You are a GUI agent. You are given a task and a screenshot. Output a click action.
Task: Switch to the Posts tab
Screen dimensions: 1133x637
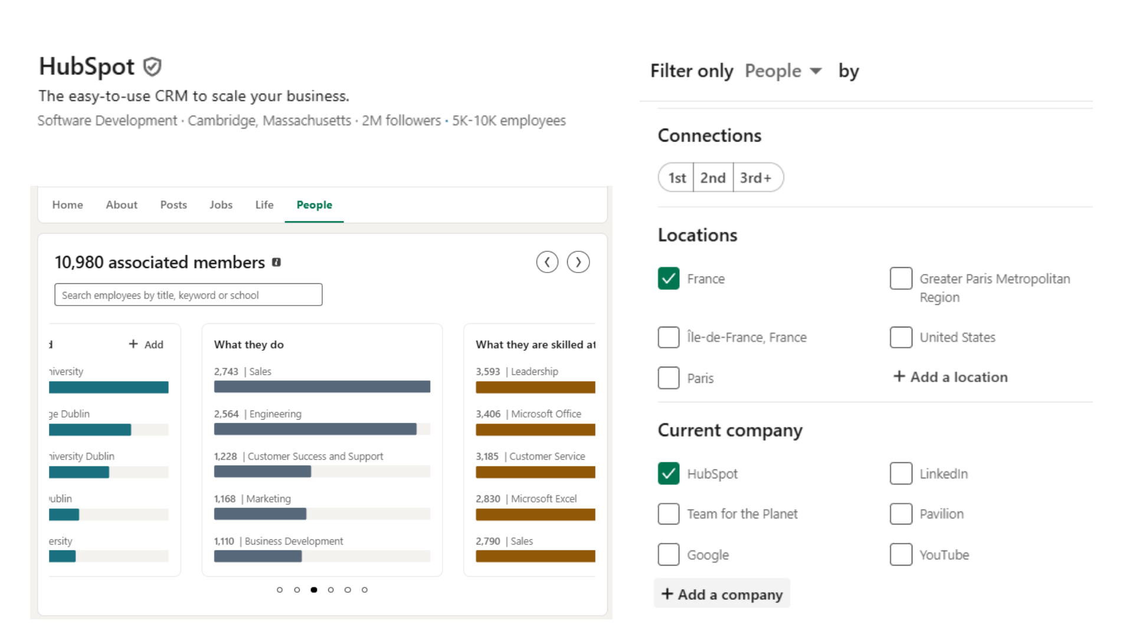tap(173, 205)
